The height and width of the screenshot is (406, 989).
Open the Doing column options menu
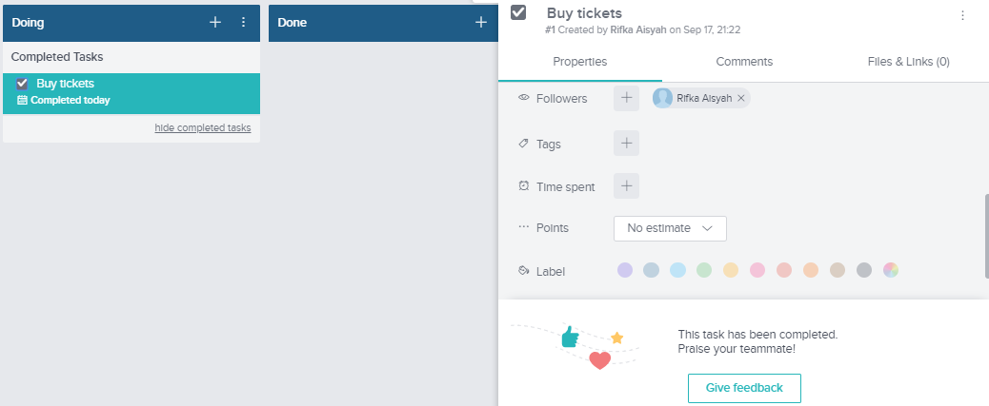244,22
